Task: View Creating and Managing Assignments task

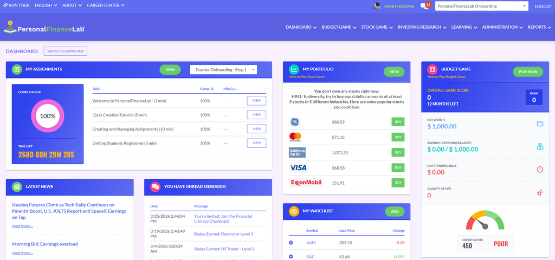Action: [x=256, y=129]
